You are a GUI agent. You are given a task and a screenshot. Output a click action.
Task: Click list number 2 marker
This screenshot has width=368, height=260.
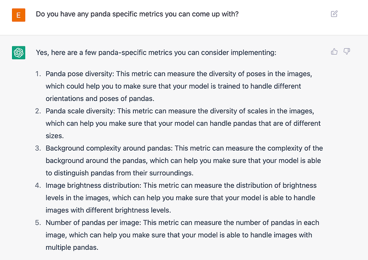coord(38,111)
